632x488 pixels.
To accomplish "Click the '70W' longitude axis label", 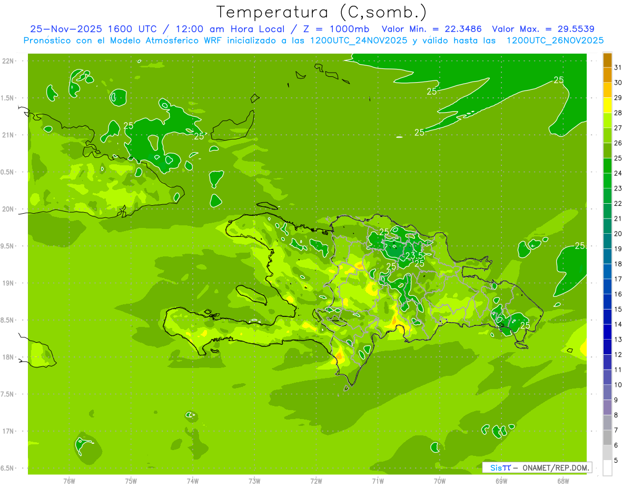I will pos(440,481).
